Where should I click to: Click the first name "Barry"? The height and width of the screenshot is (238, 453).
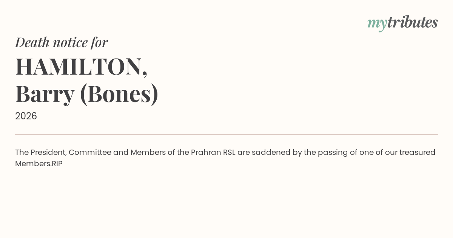[45, 94]
